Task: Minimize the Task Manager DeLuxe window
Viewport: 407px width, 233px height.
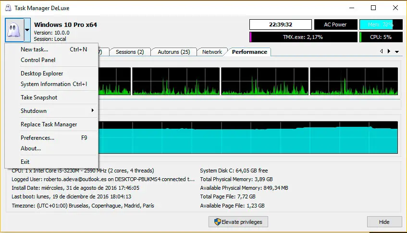Action: tap(352, 8)
